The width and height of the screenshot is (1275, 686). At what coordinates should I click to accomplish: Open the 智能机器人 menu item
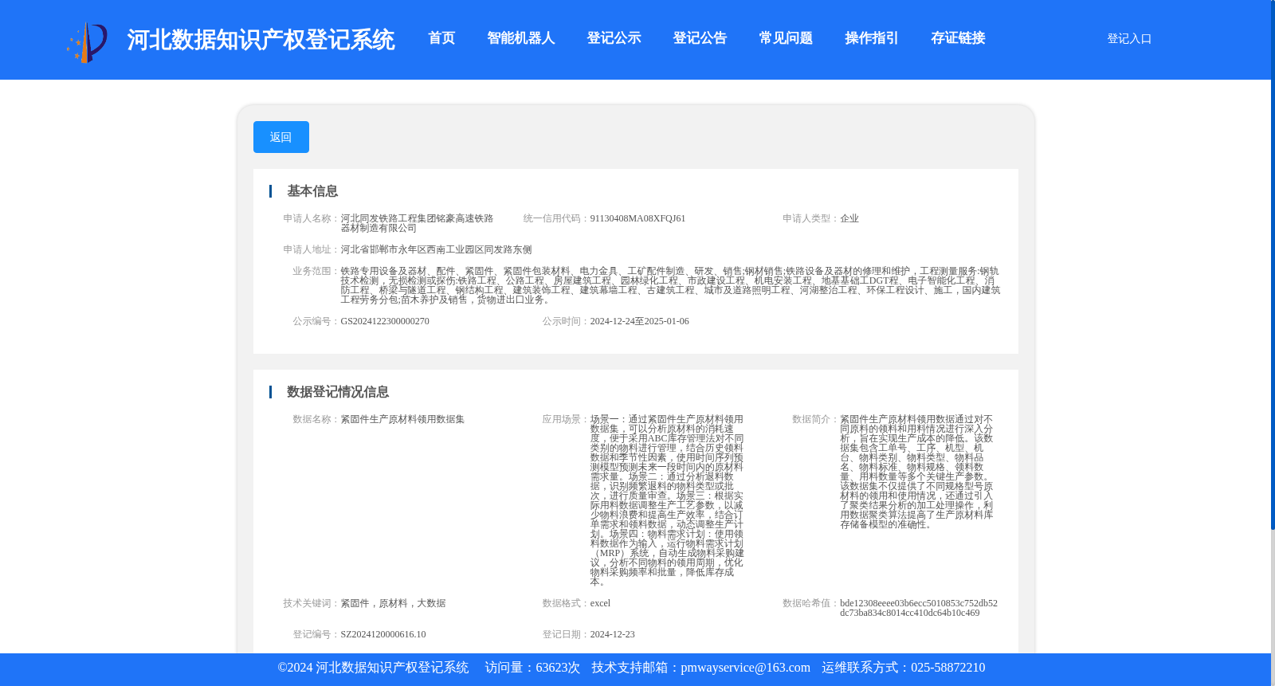point(521,38)
